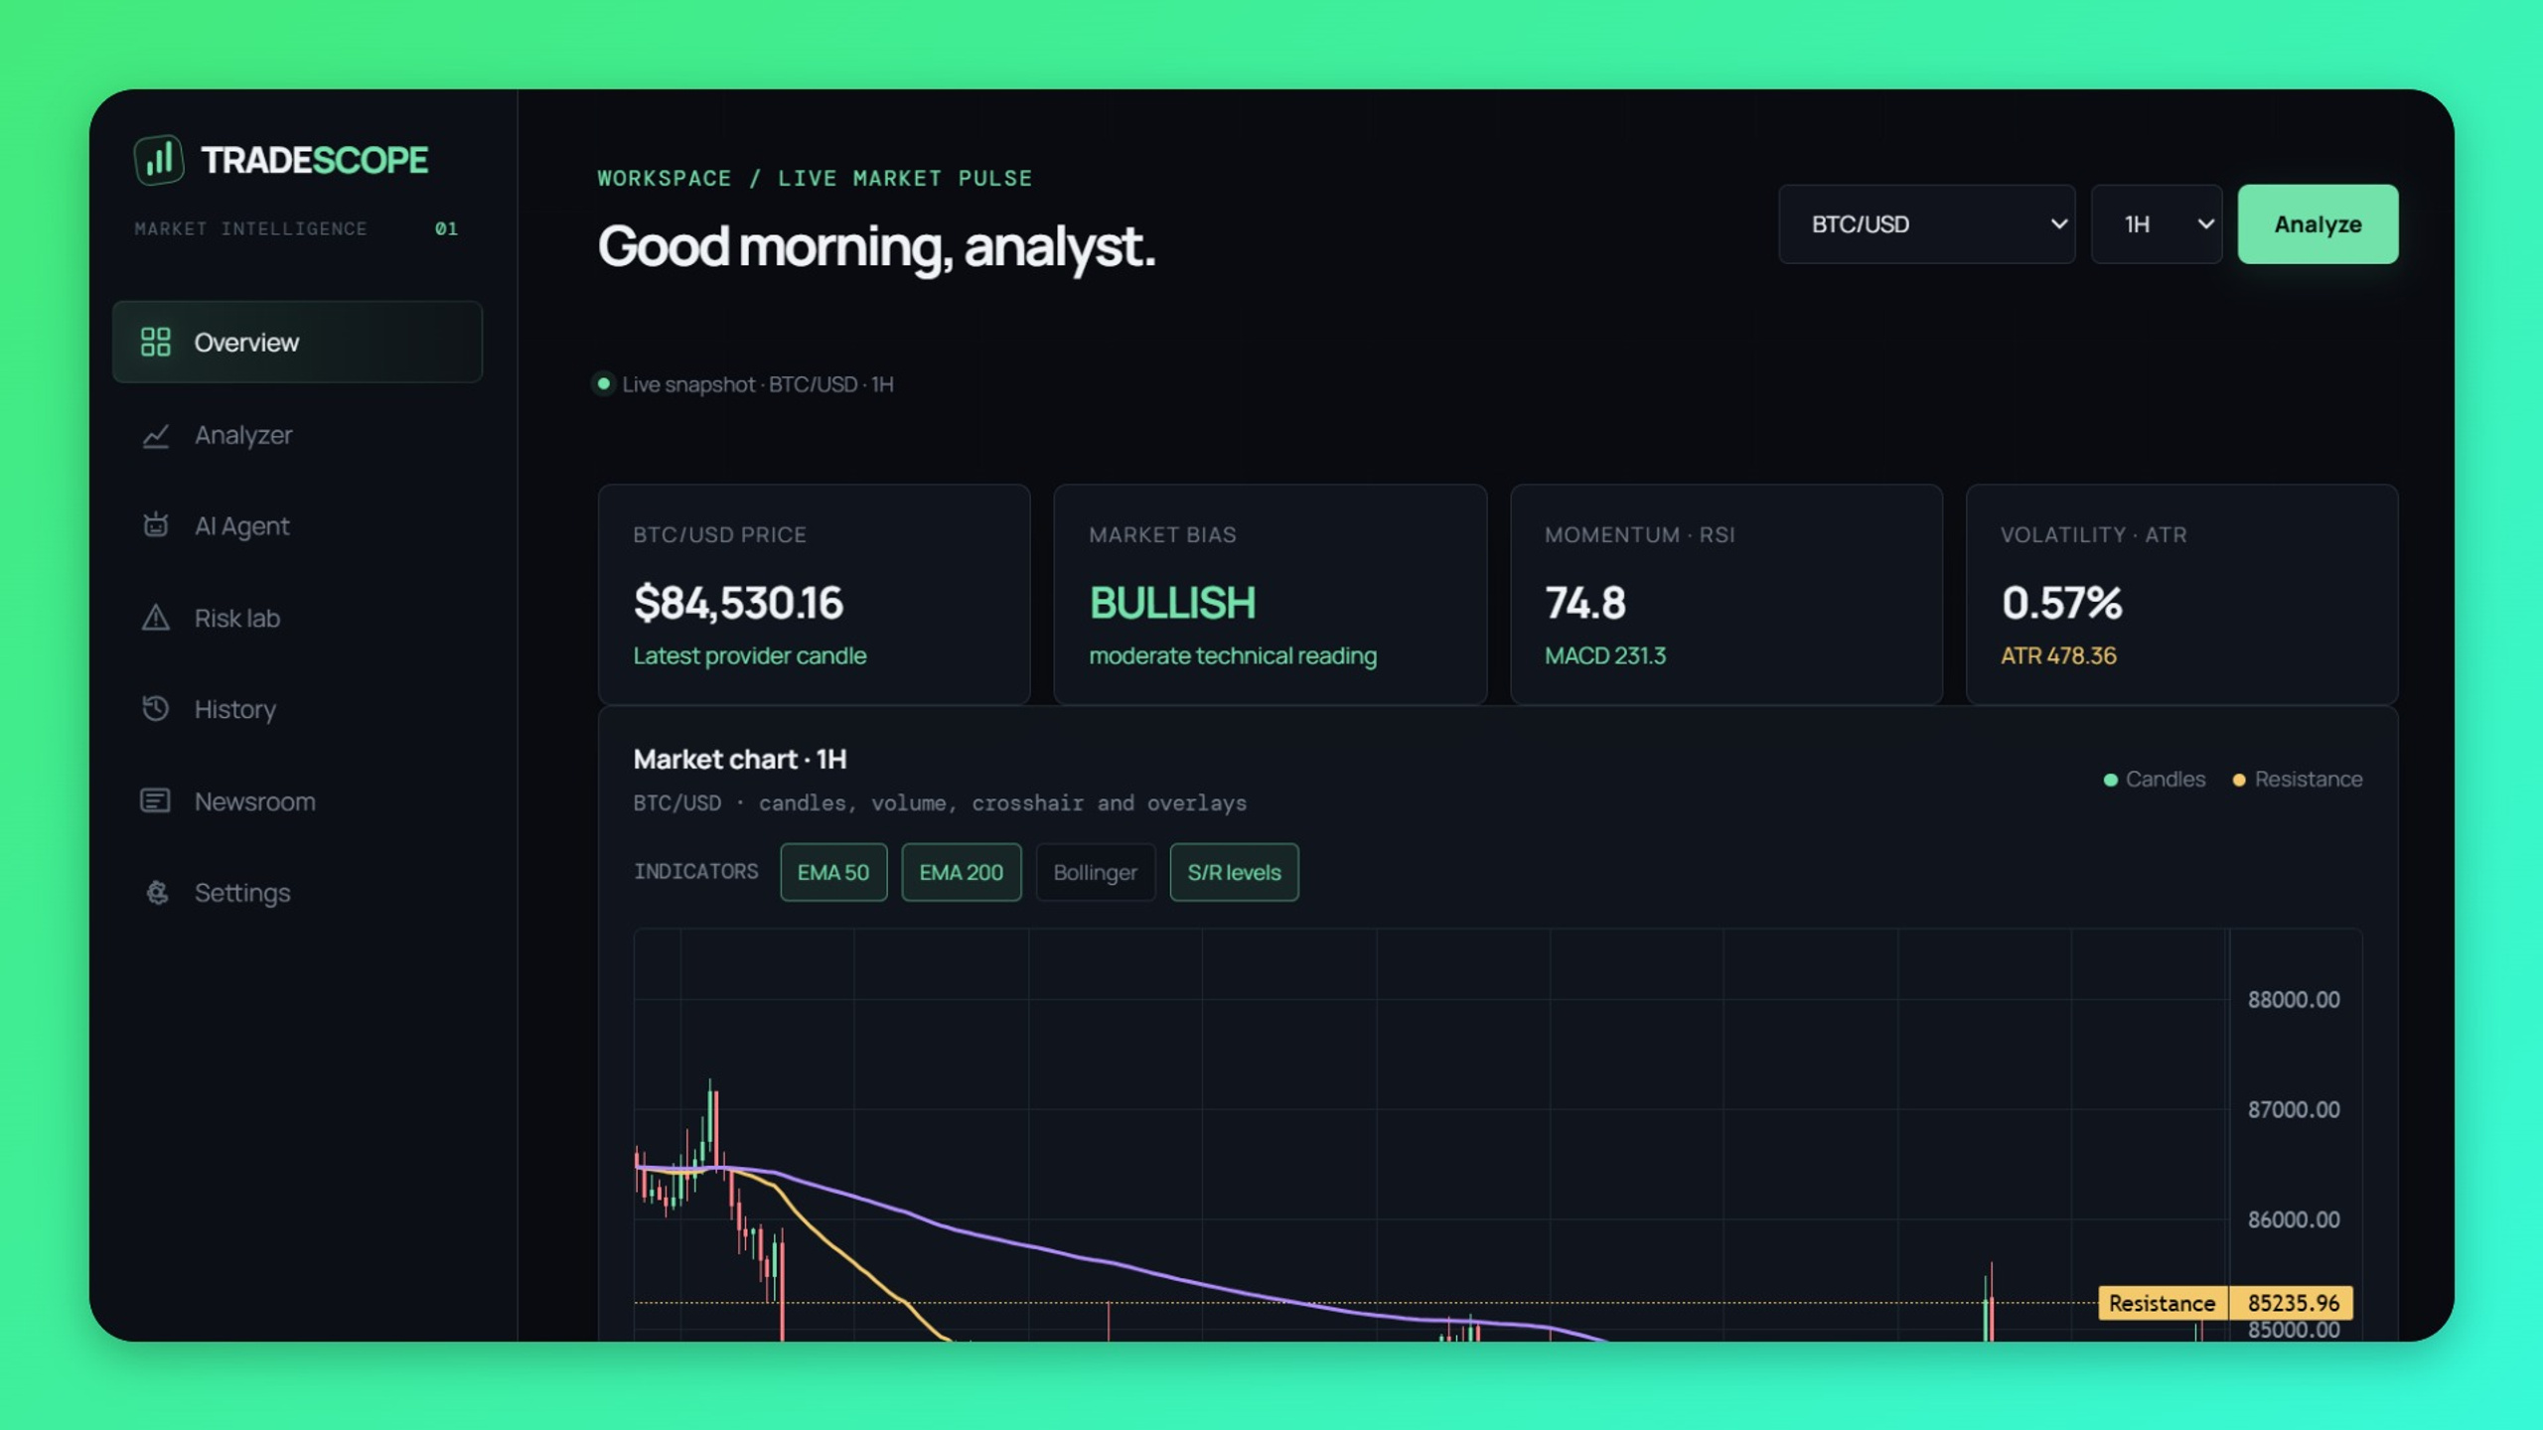This screenshot has width=2543, height=1430.
Task: Click the 88000.00 price axis label
Action: [2294, 999]
